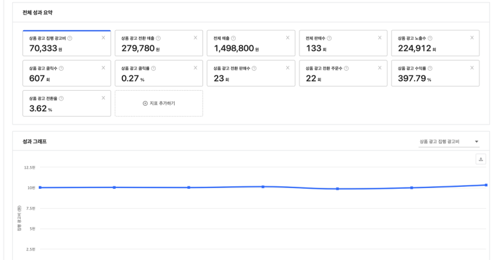Image resolution: width=497 pixels, height=260 pixels.
Task: Click the last data point on the graph line
Action: (486, 185)
